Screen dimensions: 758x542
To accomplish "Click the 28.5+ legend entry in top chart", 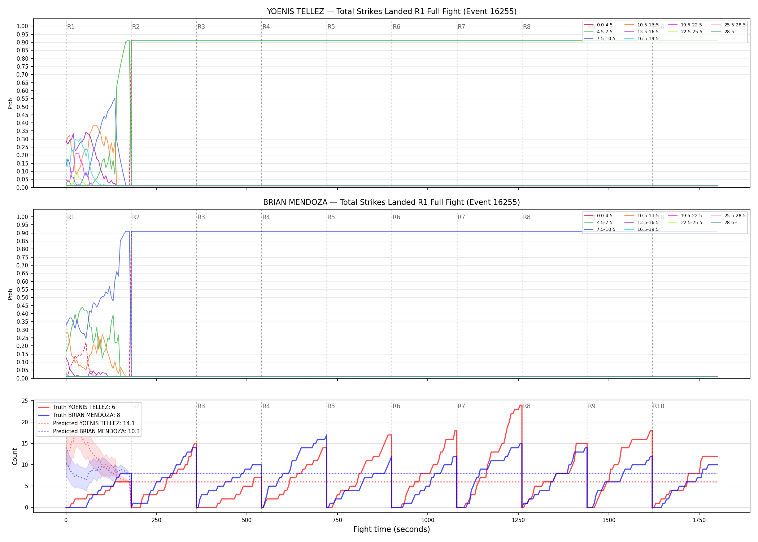I will coord(724,32).
